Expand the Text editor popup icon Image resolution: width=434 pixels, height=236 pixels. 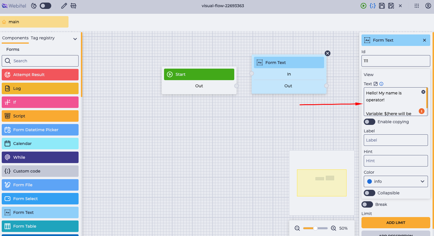click(376, 84)
